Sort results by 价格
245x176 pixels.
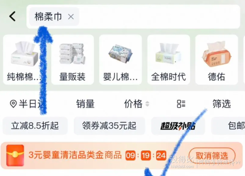pos(133,104)
